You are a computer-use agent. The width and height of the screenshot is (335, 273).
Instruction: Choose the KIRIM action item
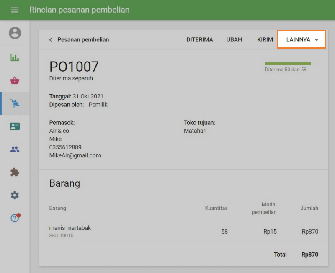265,39
